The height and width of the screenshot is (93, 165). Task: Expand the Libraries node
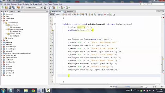pyautogui.click(x=4, y=38)
